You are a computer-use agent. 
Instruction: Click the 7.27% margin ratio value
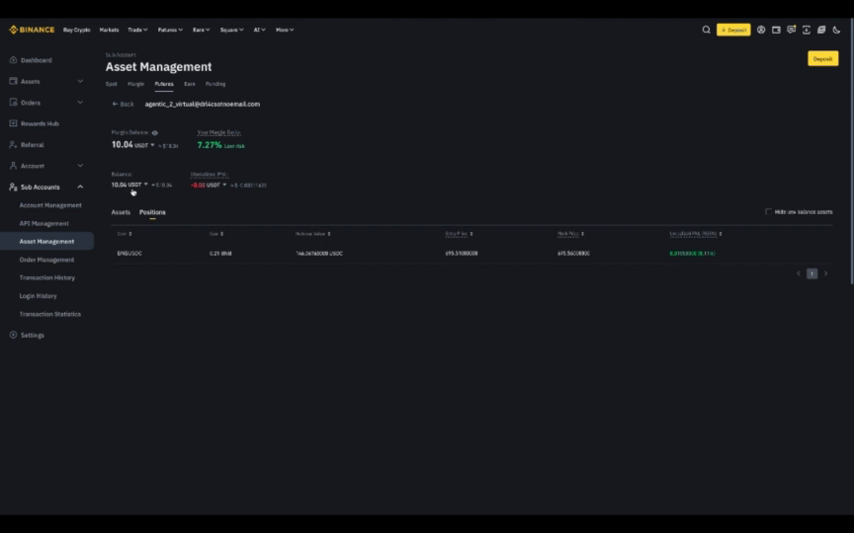[x=210, y=145]
